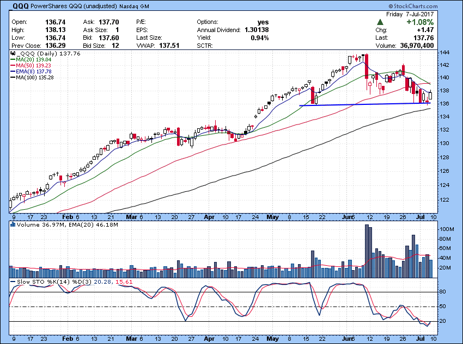Select the Prev Close value 136.29
The height and width of the screenshot is (344, 463).
[x=55, y=46]
